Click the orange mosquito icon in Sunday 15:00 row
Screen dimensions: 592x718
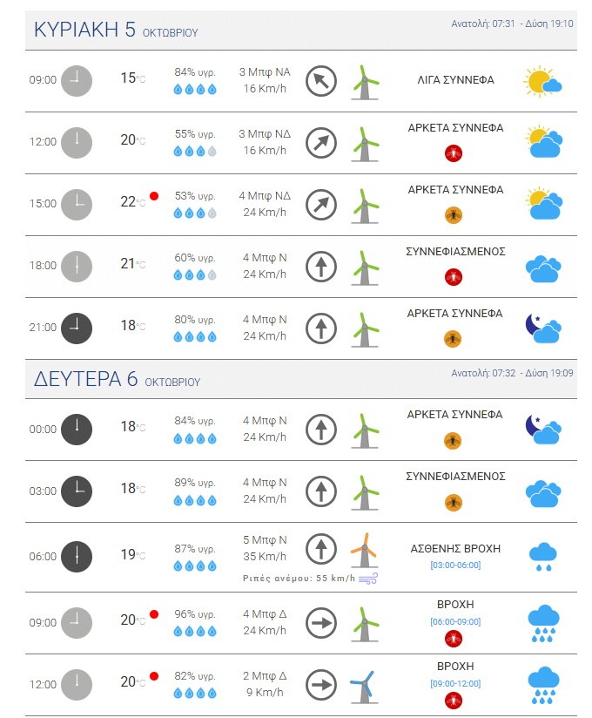click(453, 215)
